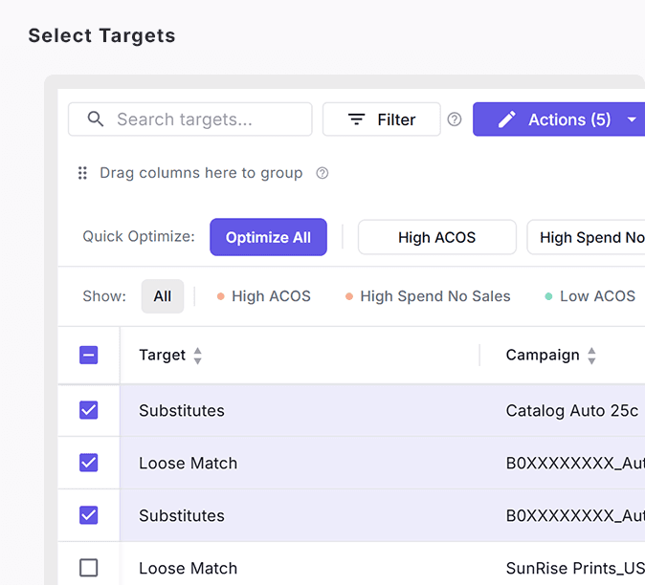Click the drag grip dots icon
The width and height of the screenshot is (645, 585).
pos(83,173)
